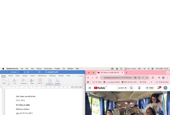Viewport: 170px width, 115px height.
Task: Click the Translate page icon in address bar
Action: tap(135, 78)
